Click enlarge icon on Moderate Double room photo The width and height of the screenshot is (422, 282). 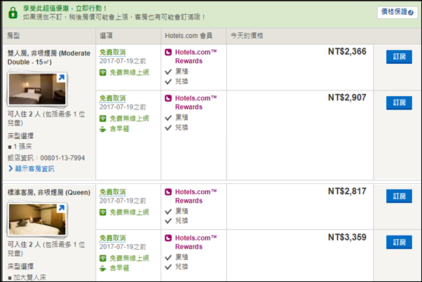(x=60, y=79)
